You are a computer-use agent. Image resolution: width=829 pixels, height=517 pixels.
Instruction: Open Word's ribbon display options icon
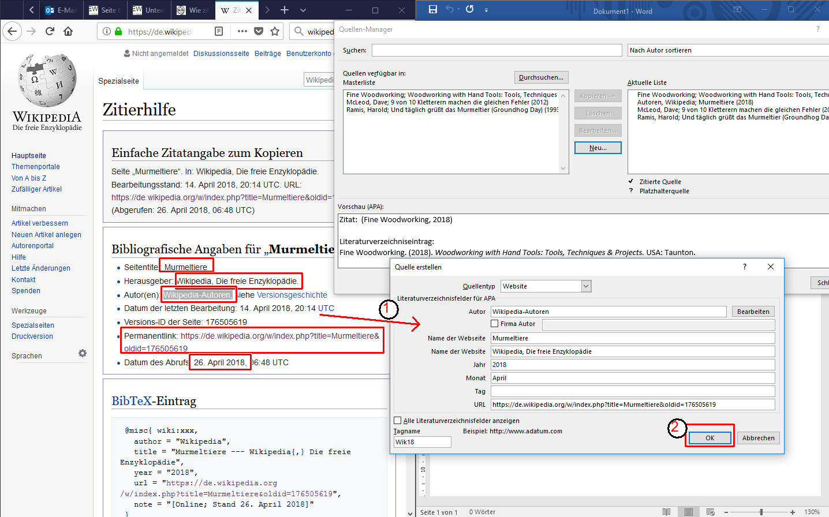click(x=737, y=10)
